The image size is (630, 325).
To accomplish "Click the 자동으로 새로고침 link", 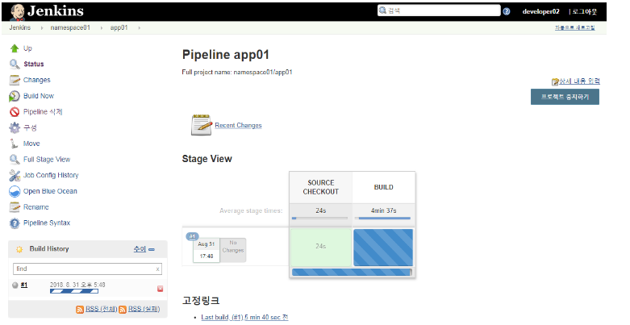I will 575,27.
